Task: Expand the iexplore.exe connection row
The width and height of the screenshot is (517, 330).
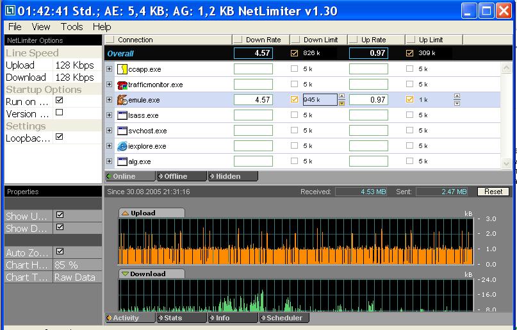Action: (109, 145)
